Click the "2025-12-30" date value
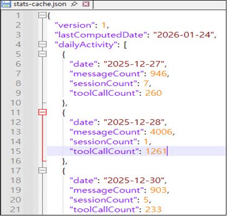 pos(134,181)
